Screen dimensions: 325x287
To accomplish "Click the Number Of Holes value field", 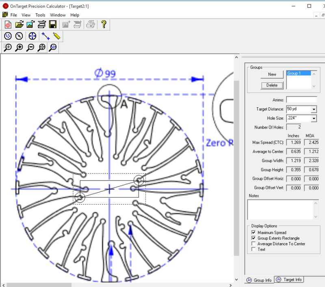I will [x=294, y=127].
